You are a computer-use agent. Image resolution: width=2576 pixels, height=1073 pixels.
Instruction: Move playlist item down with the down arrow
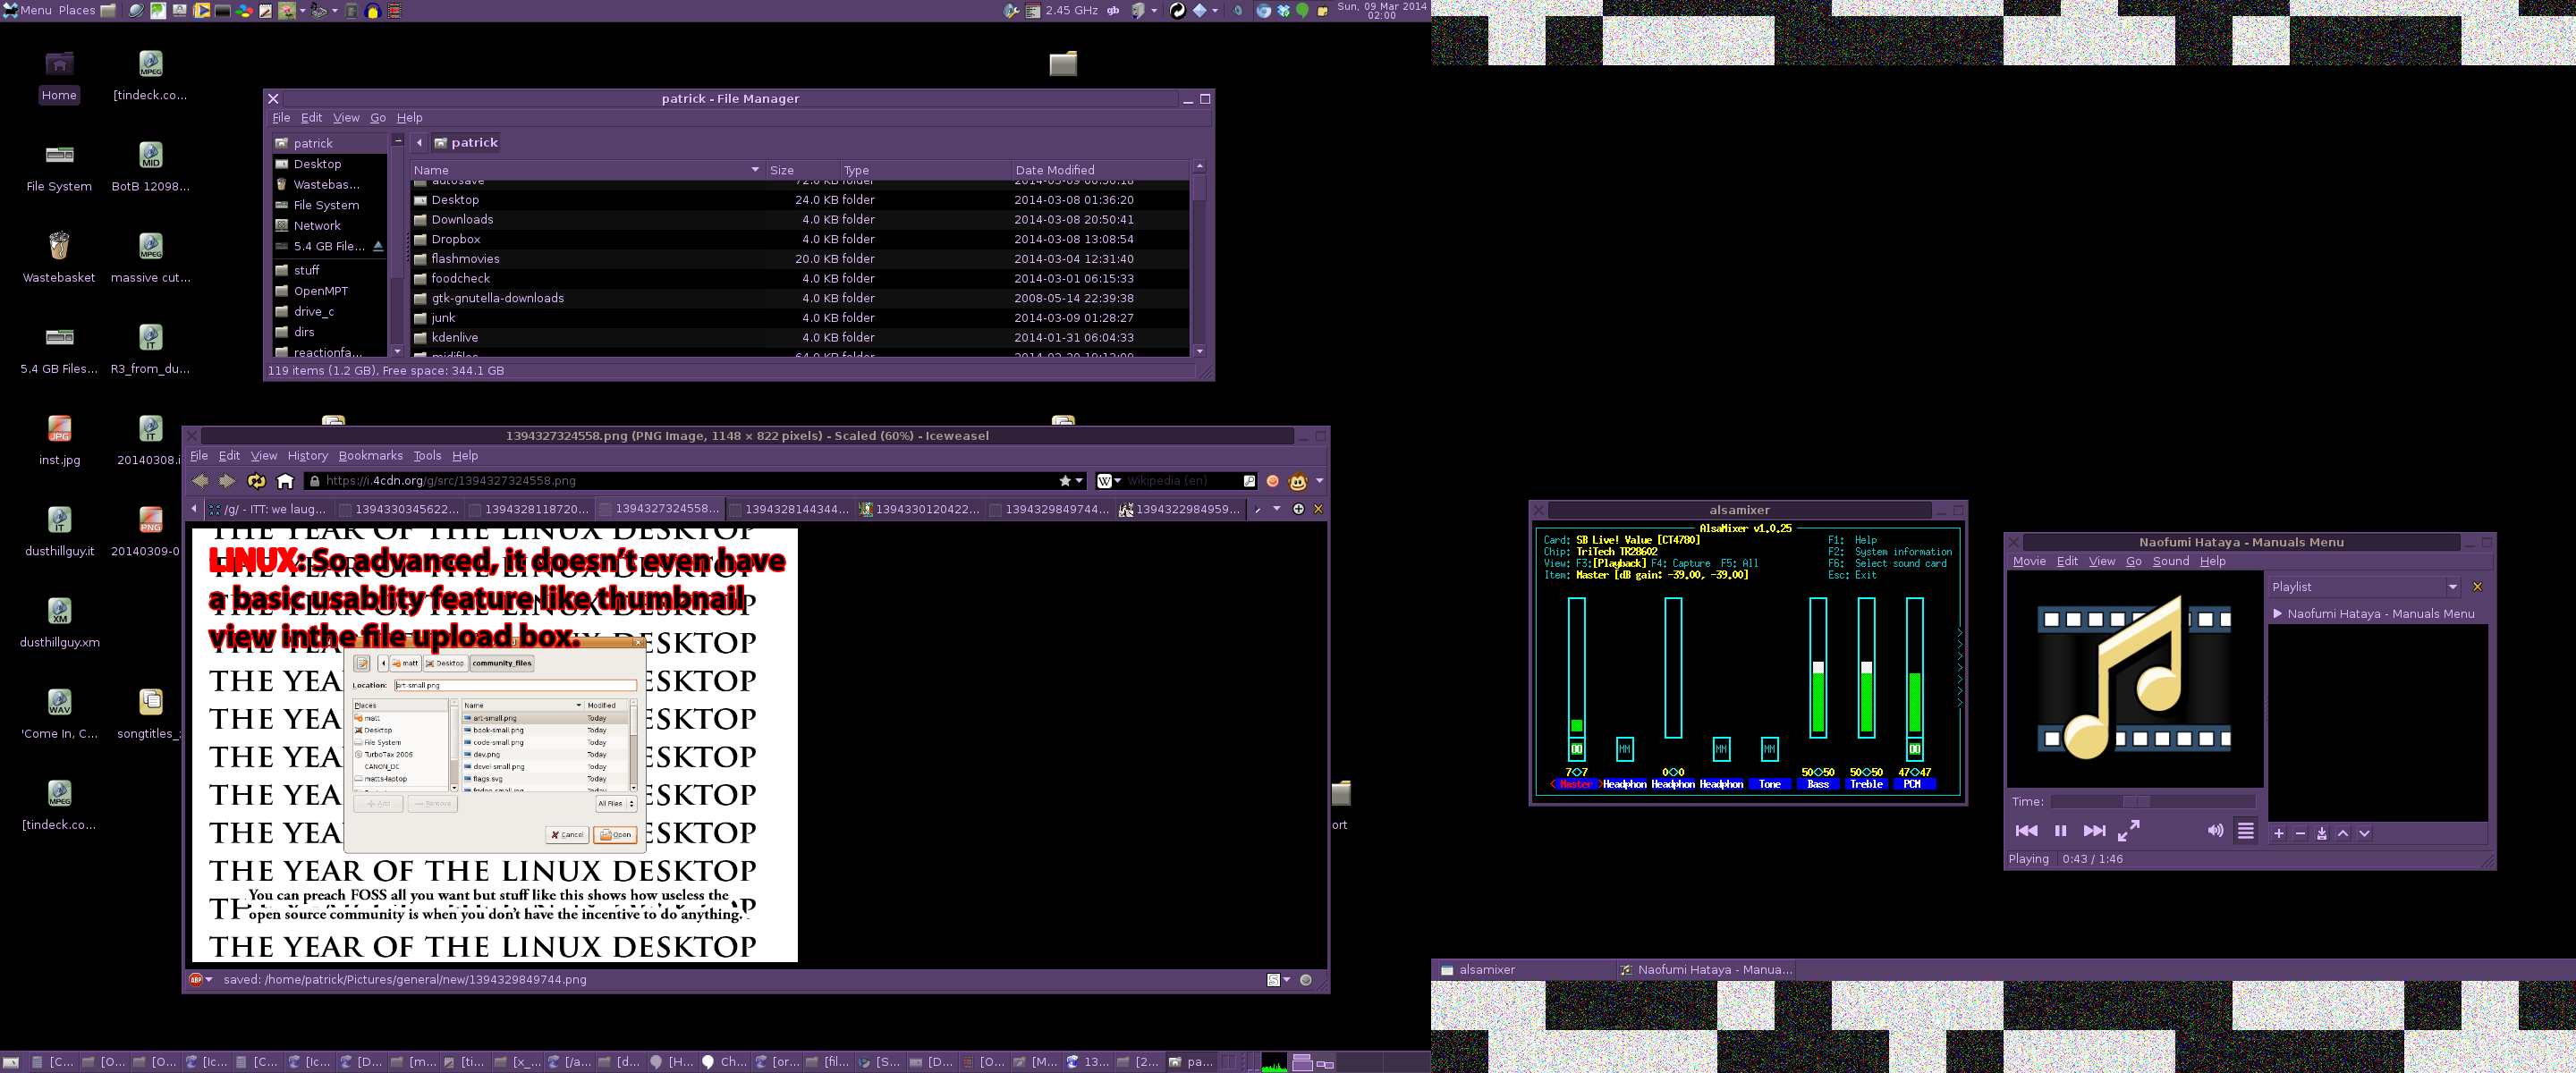pos(2364,833)
